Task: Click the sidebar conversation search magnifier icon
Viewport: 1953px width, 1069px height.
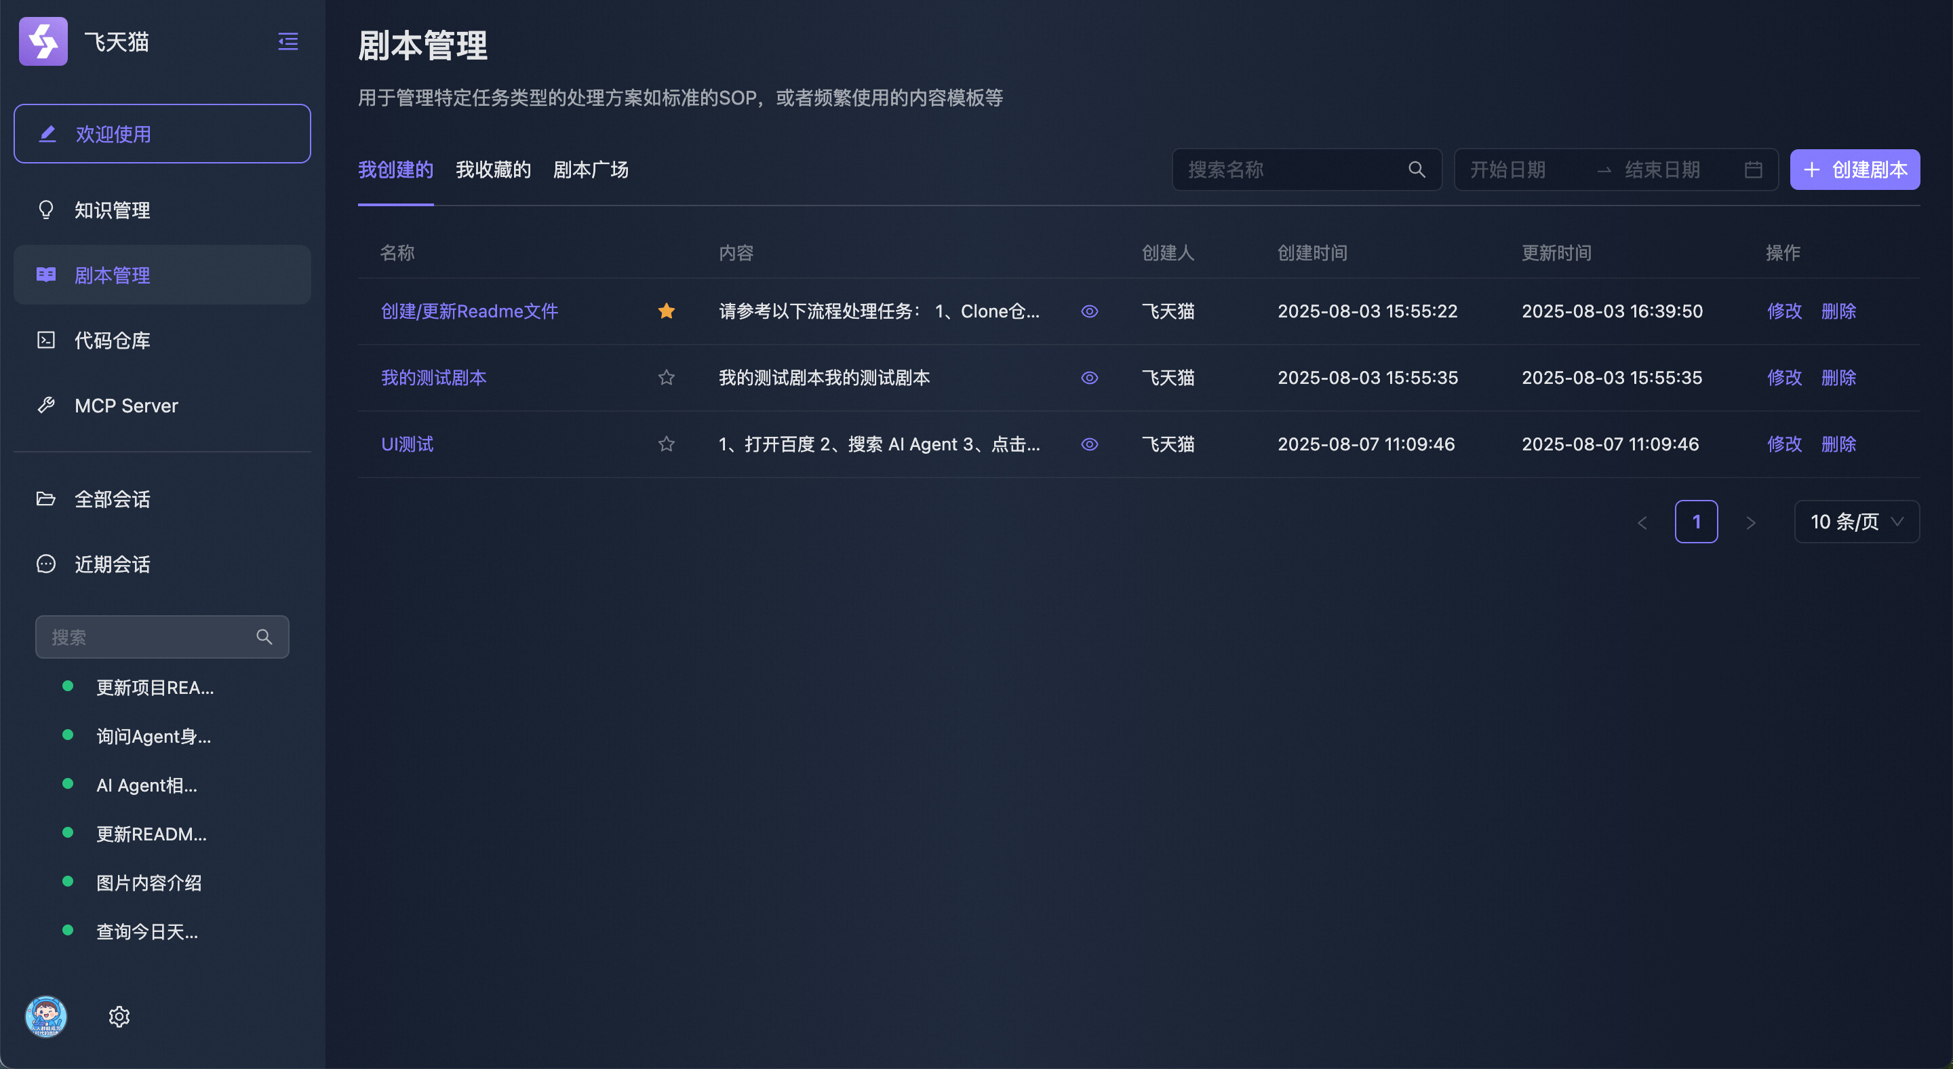Action: tap(264, 637)
